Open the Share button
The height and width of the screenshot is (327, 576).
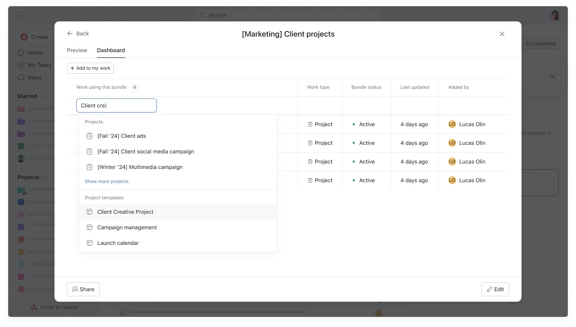[83, 289]
